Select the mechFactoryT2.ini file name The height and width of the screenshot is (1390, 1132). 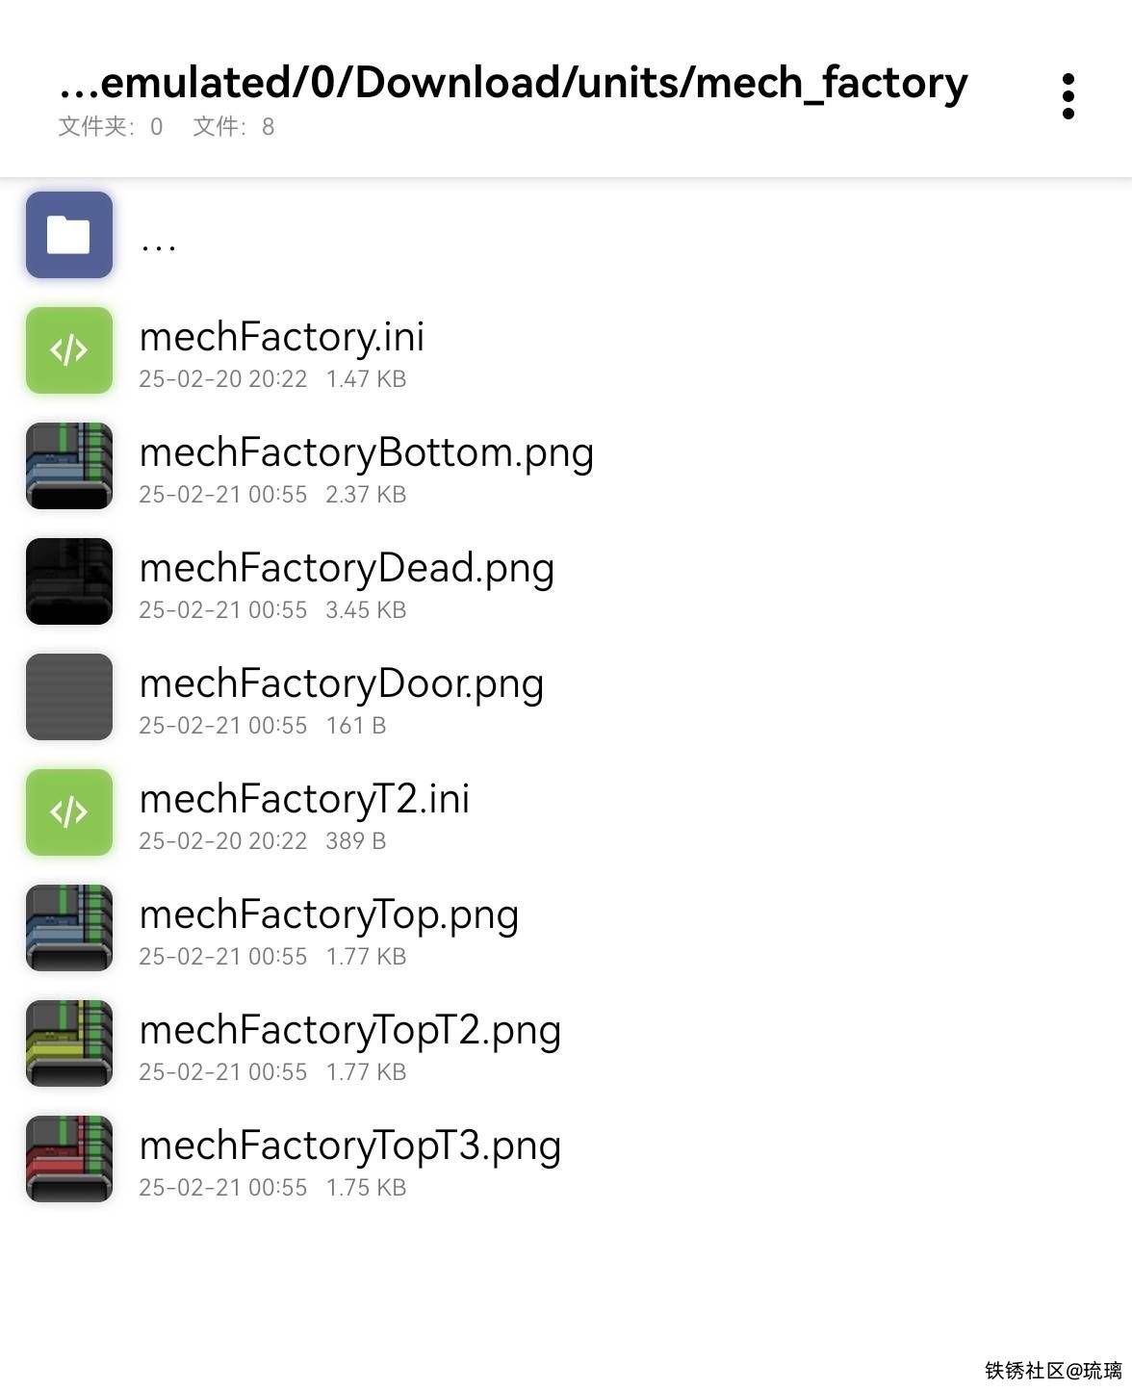305,800
